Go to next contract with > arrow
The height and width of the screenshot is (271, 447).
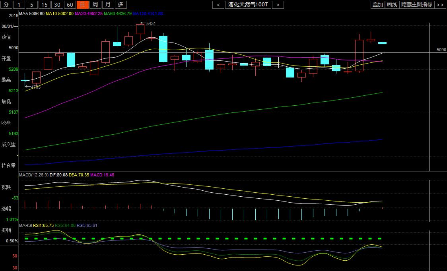(278, 5)
